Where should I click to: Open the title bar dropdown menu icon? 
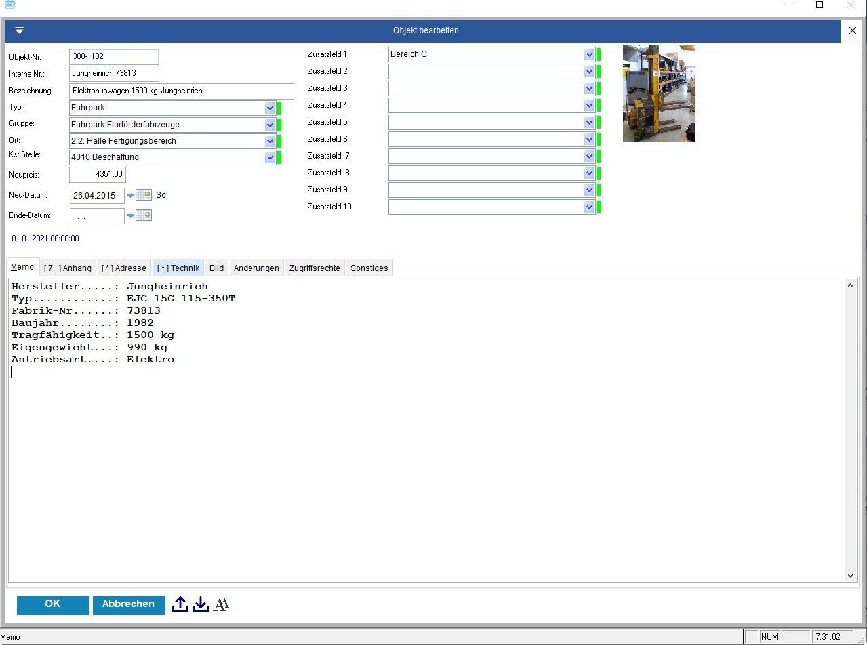(x=19, y=30)
